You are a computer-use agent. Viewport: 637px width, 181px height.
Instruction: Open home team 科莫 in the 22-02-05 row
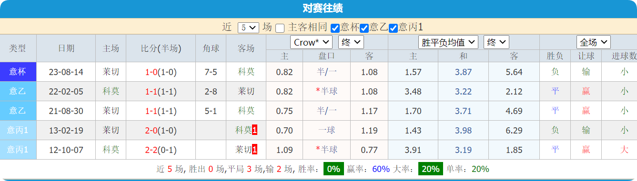(x=111, y=92)
